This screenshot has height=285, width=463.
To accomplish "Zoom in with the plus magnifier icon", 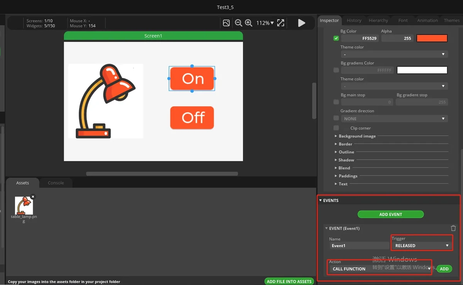I will pyautogui.click(x=248, y=23).
